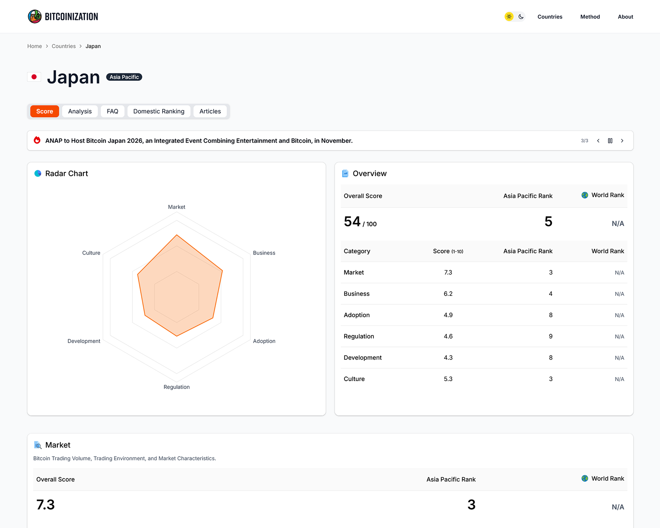660x528 pixels.
Task: Select Development row in Overview table
Action: tap(484, 358)
